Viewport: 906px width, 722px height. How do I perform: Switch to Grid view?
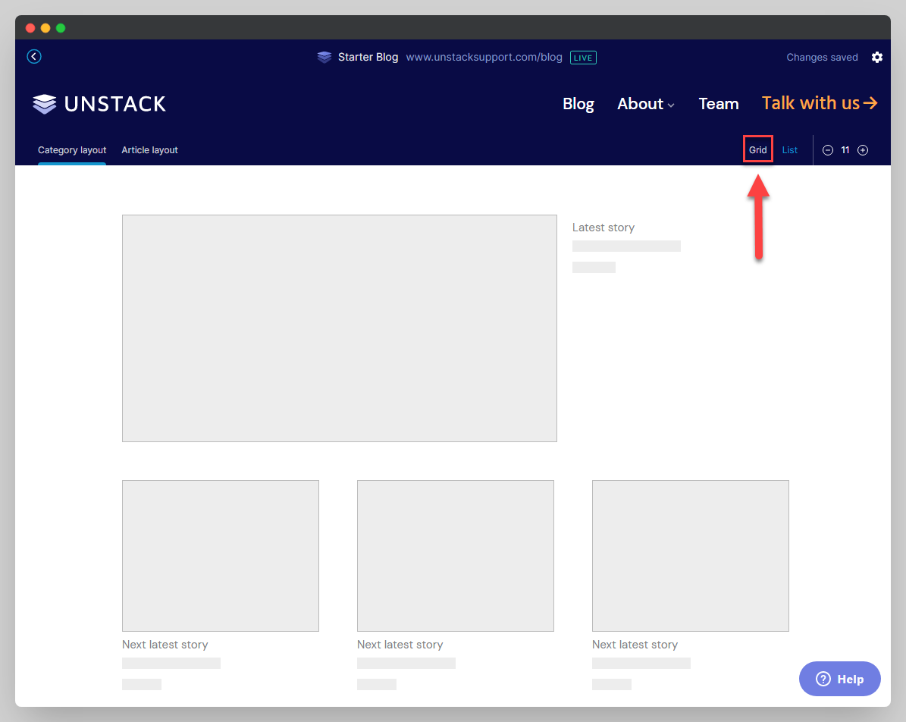pos(757,150)
